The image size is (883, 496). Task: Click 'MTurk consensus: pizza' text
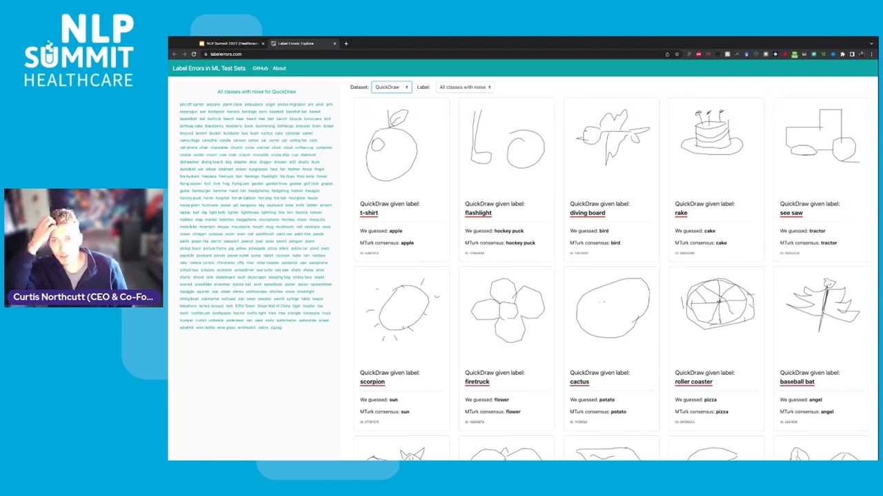point(702,411)
